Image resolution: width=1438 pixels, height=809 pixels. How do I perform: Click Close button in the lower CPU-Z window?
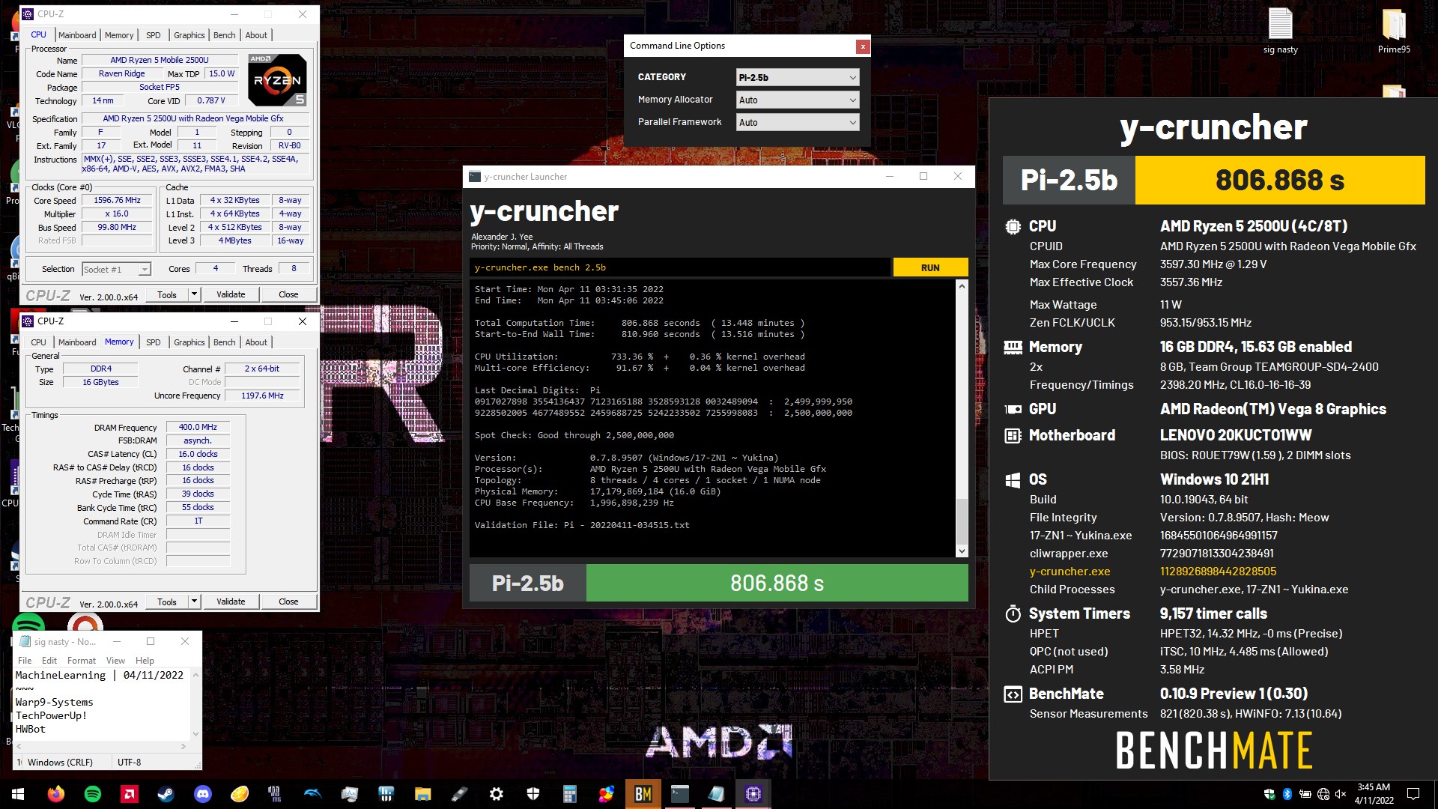coord(288,602)
